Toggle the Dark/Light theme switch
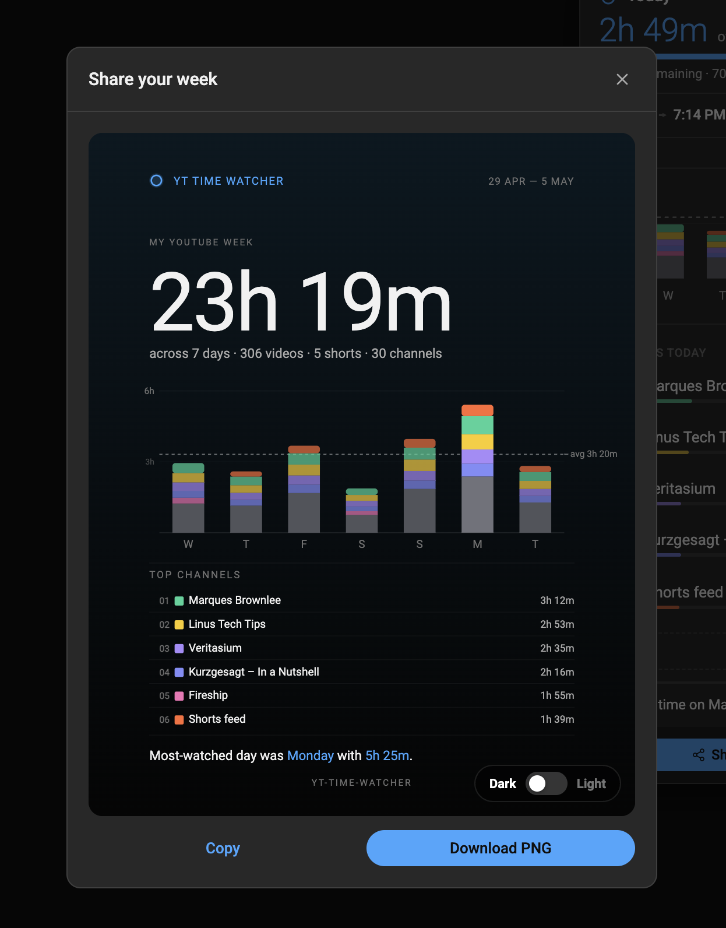This screenshot has height=928, width=726. tap(546, 783)
